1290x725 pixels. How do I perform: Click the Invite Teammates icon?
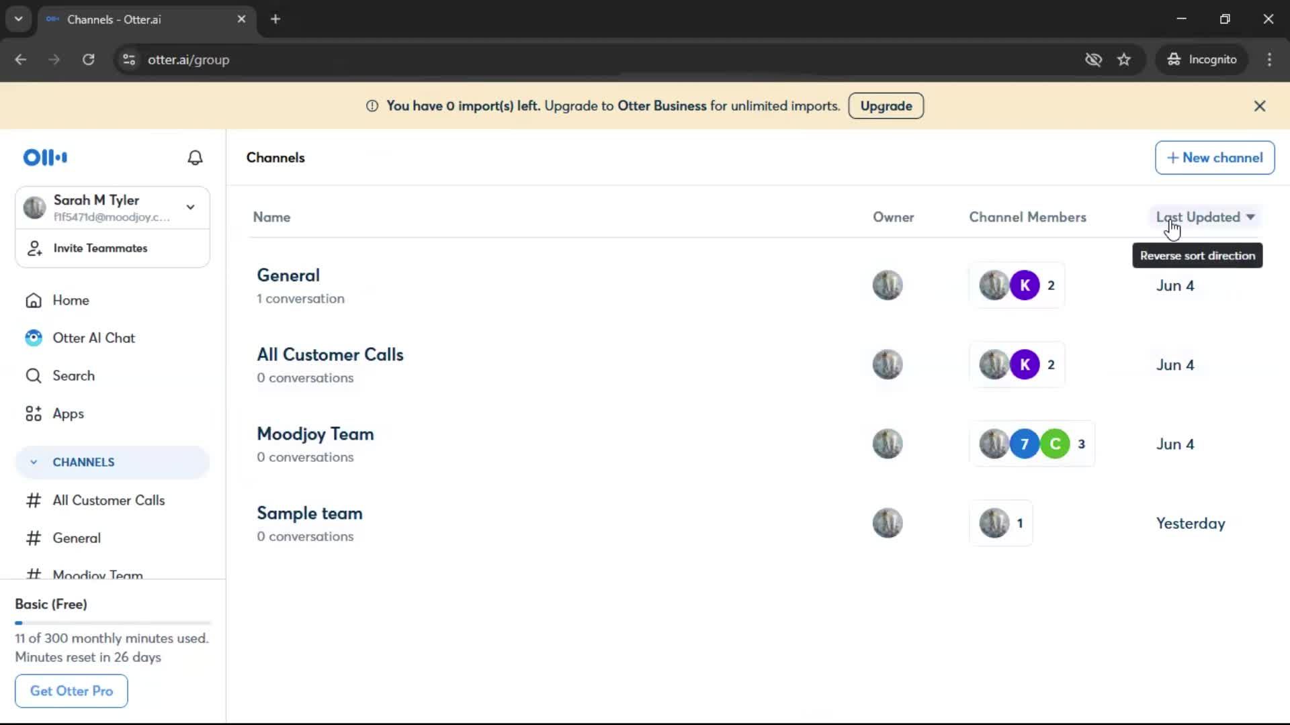34,248
